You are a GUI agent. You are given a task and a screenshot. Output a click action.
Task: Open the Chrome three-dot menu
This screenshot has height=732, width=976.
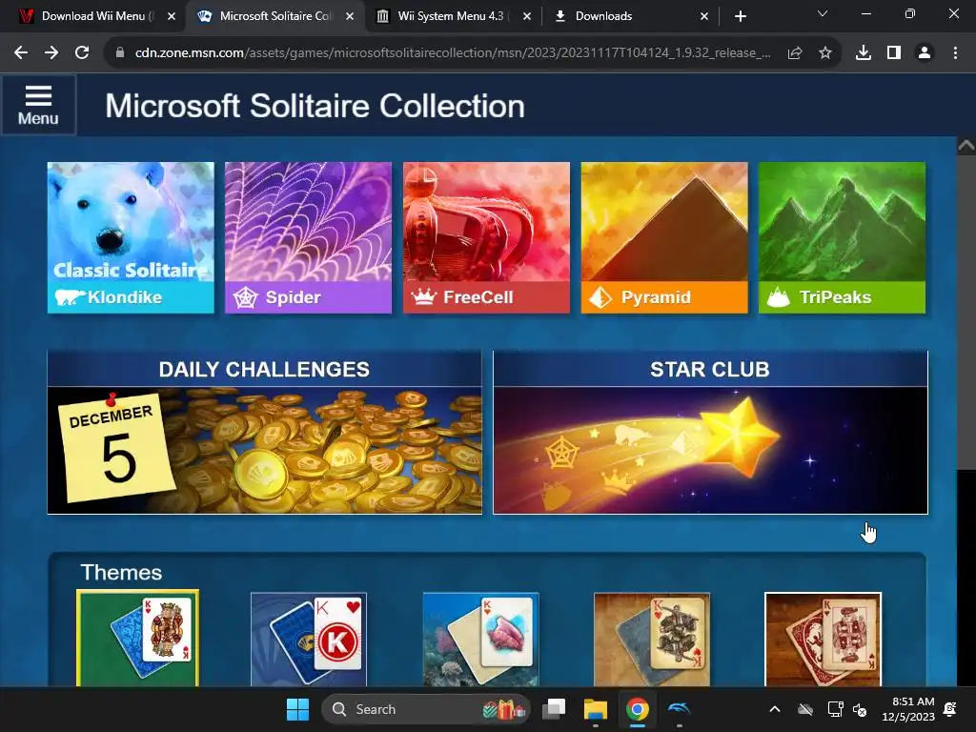[955, 53]
